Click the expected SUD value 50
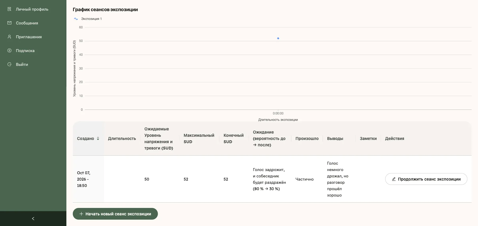Viewport: 478px width, 226px height. point(147,179)
